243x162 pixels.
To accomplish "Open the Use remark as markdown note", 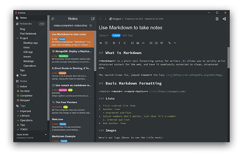I will point(72,90).
